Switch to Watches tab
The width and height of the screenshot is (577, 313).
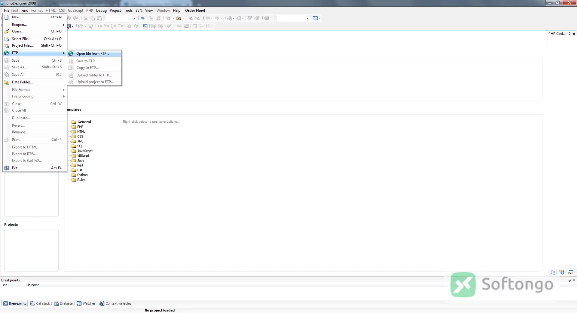(x=86, y=304)
